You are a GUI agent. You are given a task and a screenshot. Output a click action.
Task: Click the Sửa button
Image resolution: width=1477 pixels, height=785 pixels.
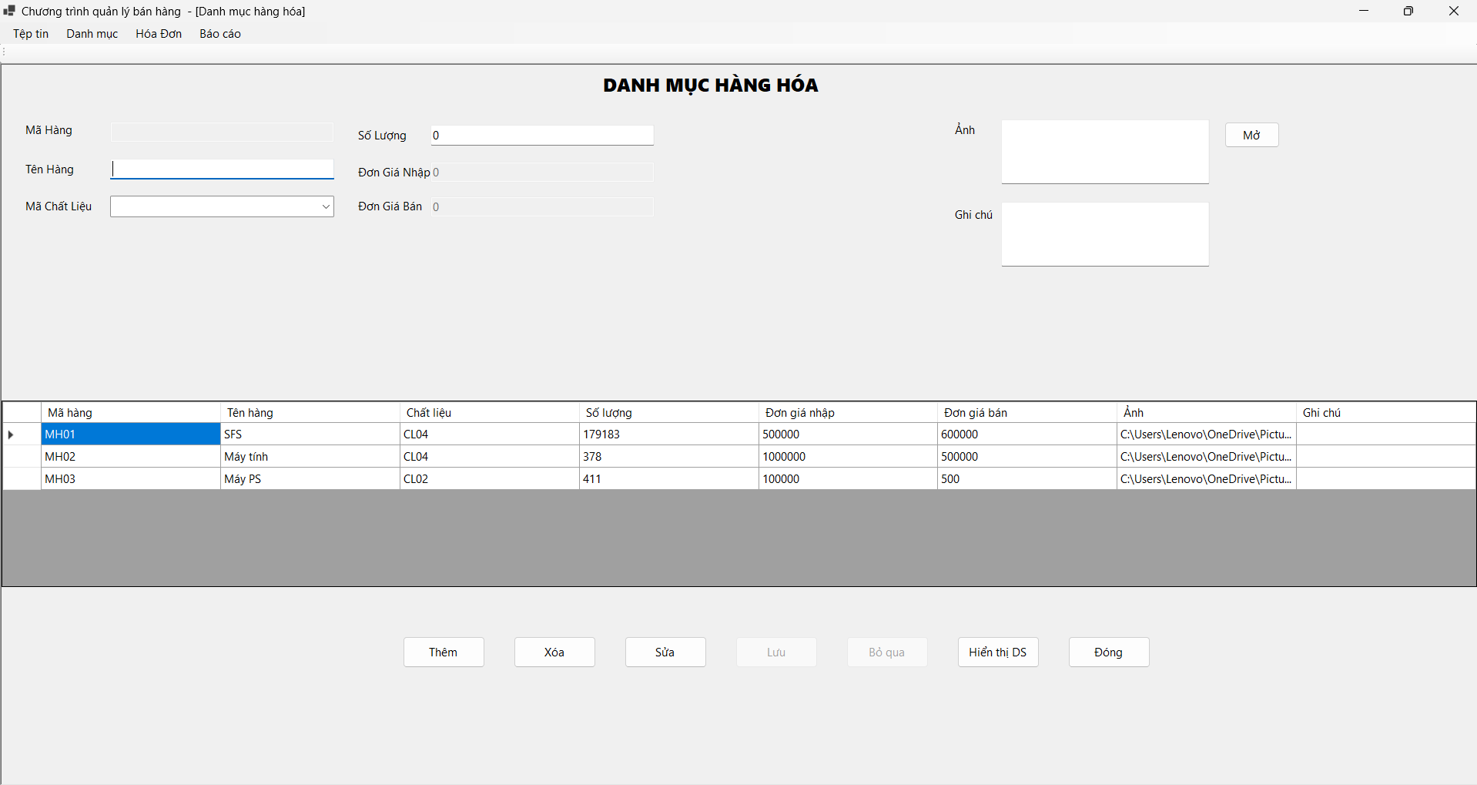tap(665, 652)
